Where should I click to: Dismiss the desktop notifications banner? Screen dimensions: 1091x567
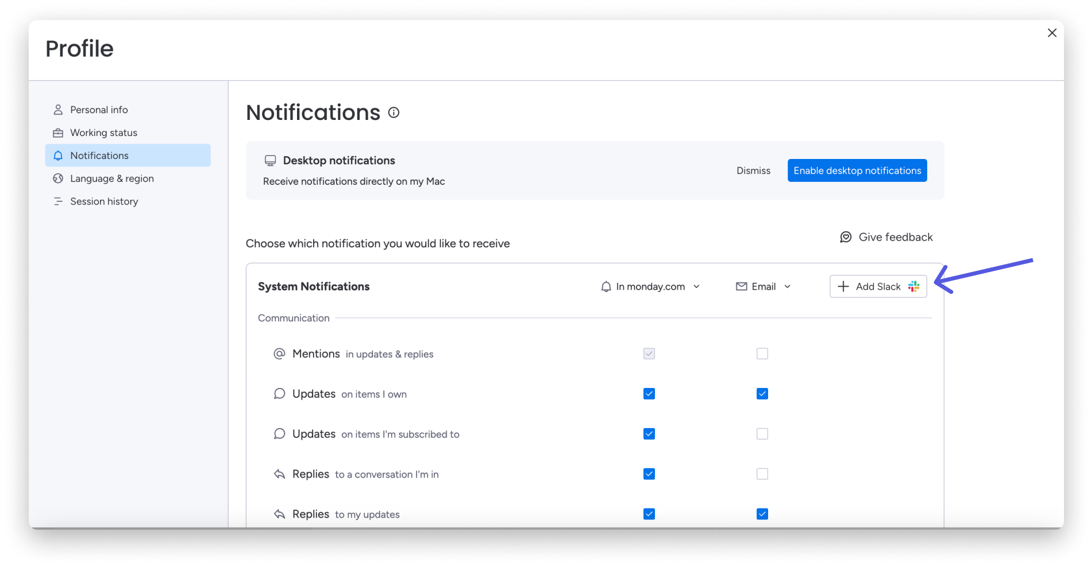tap(753, 170)
